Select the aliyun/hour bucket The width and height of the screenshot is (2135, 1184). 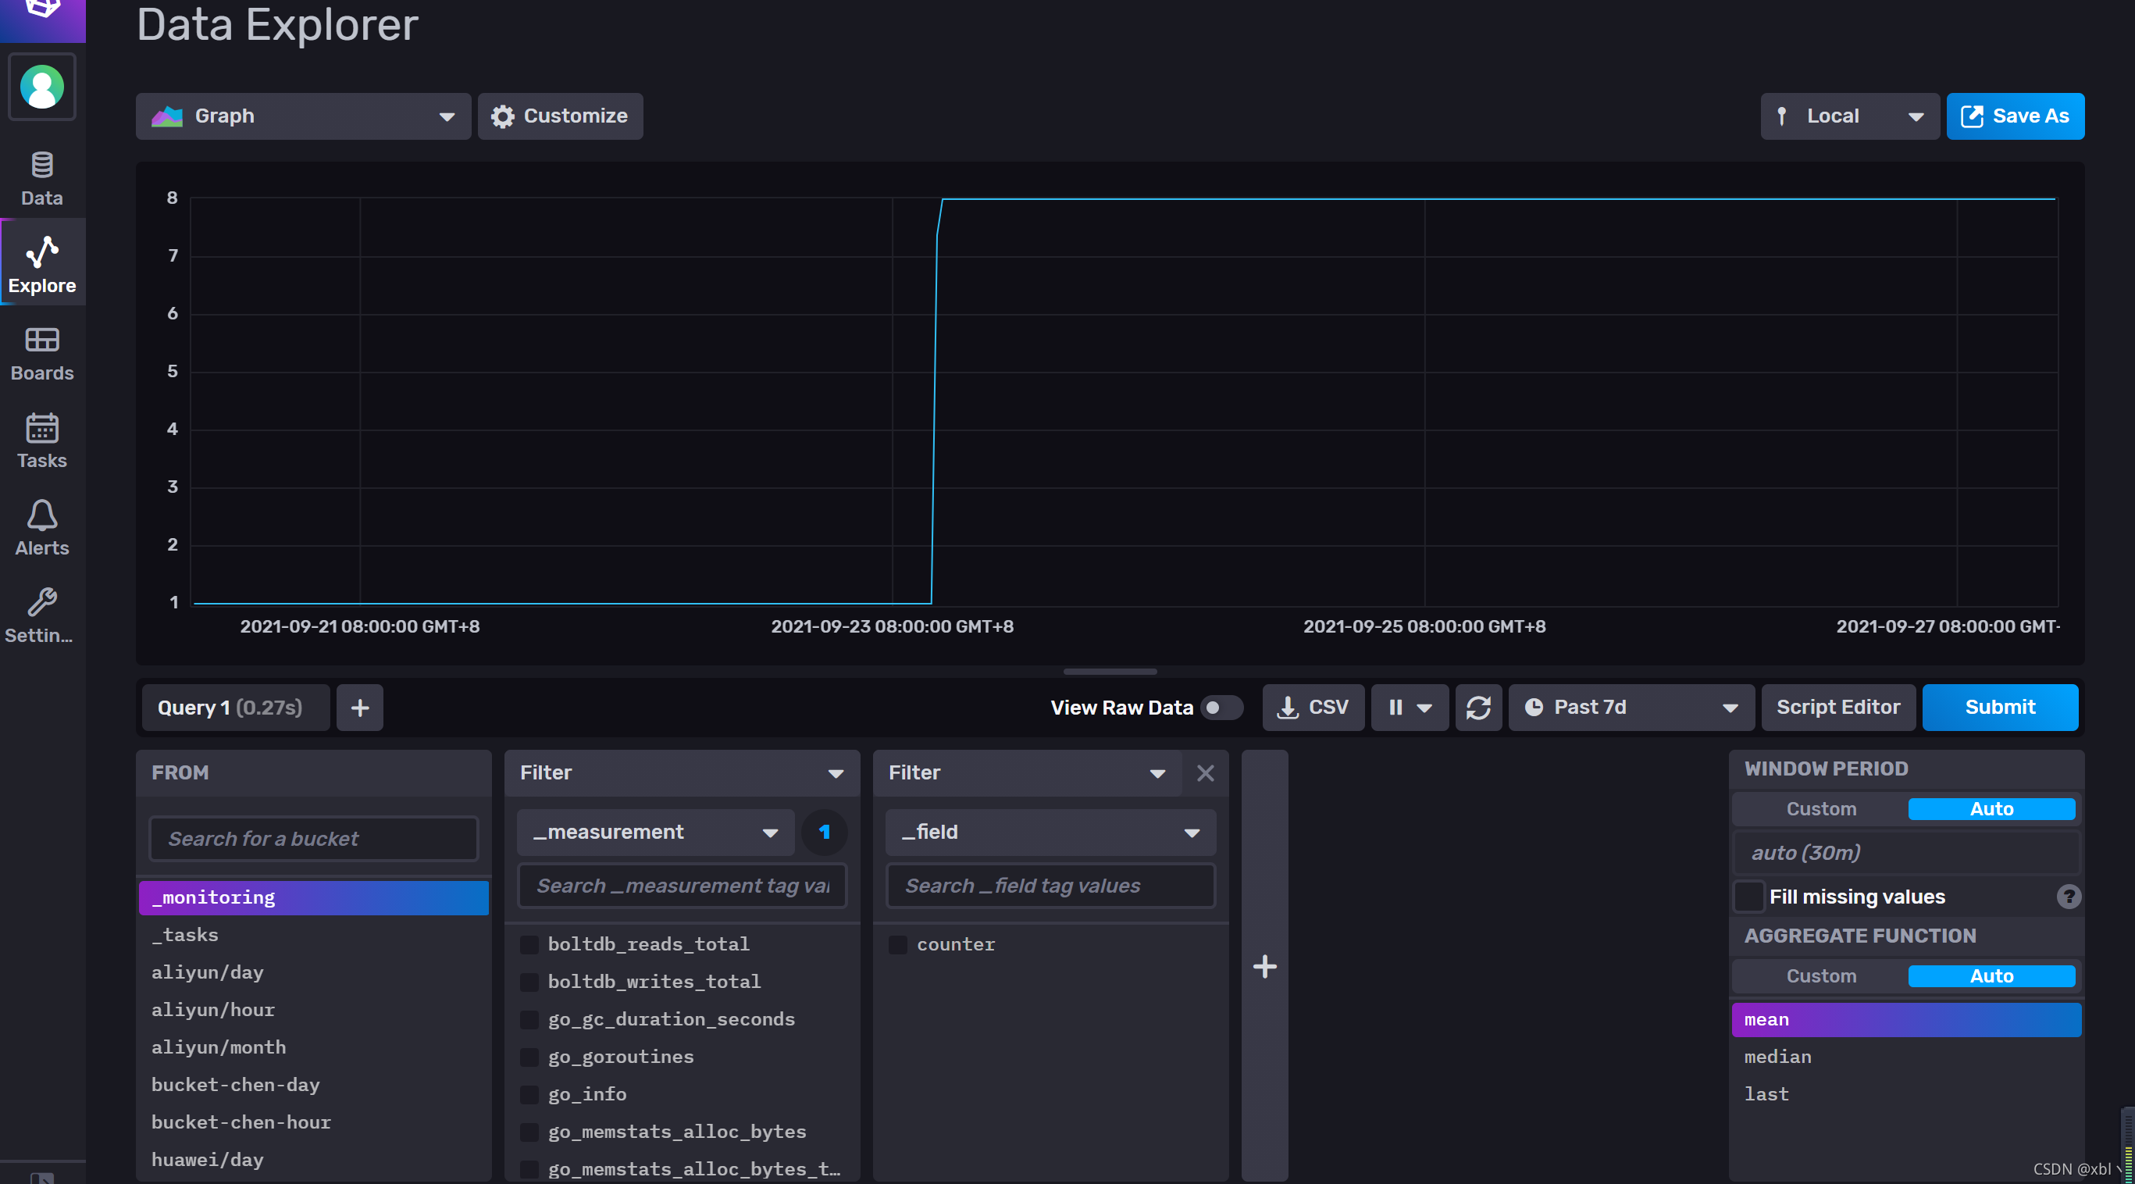pyautogui.click(x=313, y=1010)
